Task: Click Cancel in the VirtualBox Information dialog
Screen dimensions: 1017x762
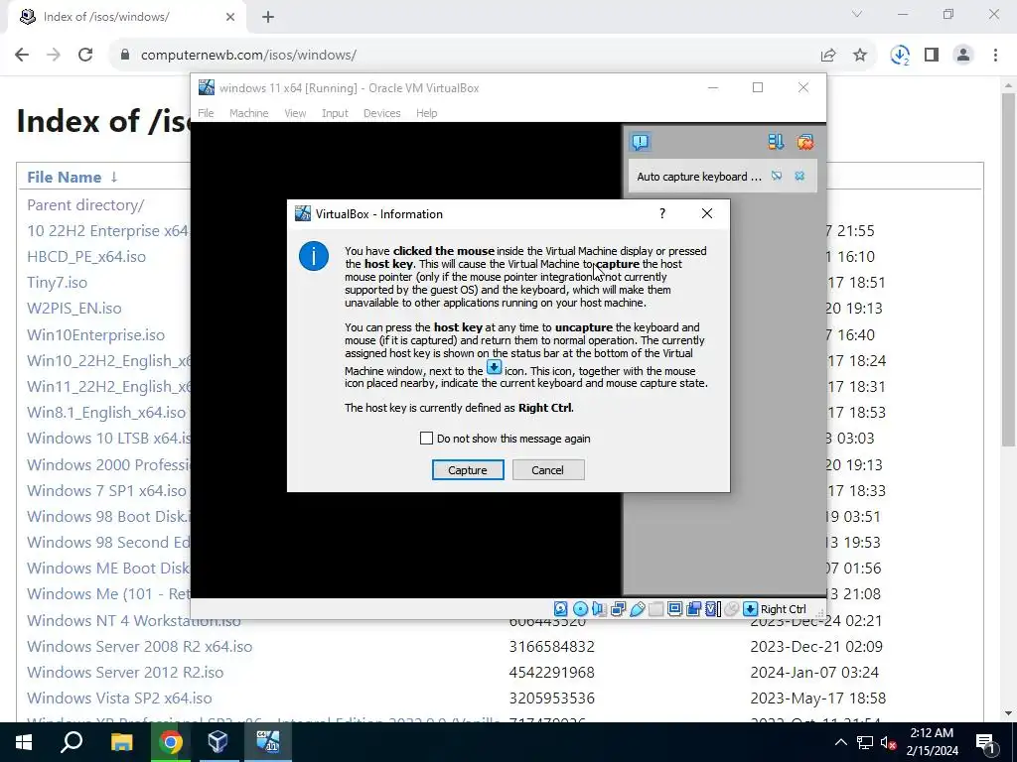Action: coord(548,469)
